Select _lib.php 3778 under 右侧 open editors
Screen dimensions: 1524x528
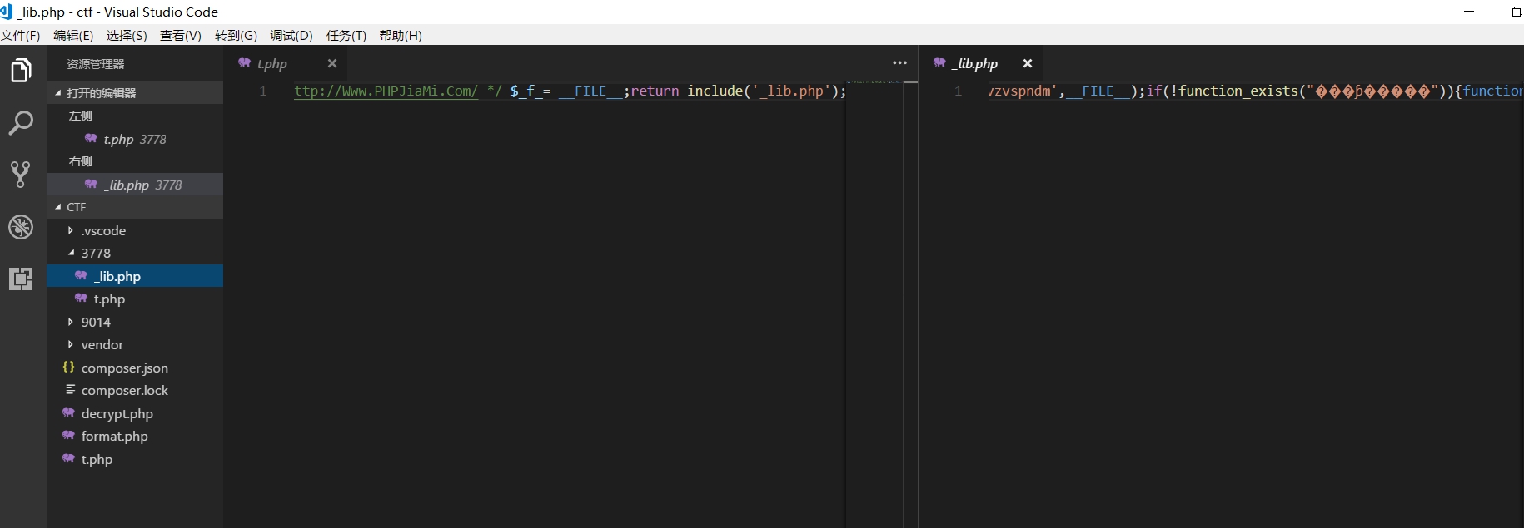click(135, 185)
